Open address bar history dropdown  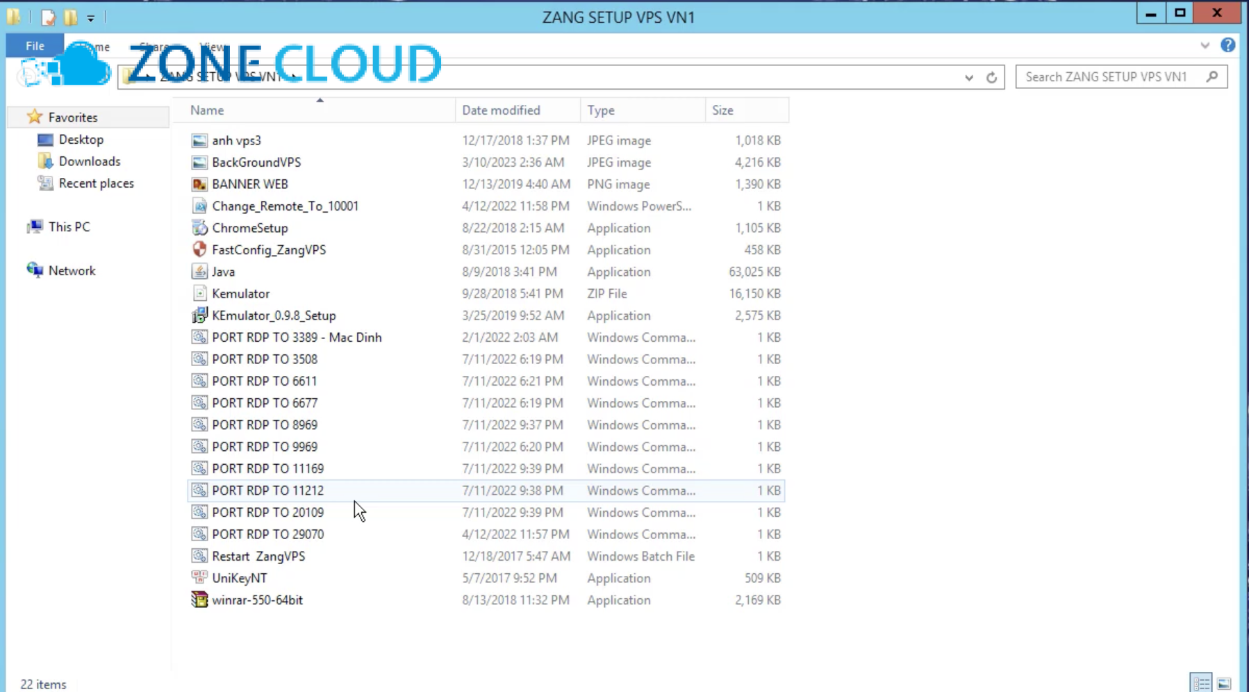[x=969, y=78]
